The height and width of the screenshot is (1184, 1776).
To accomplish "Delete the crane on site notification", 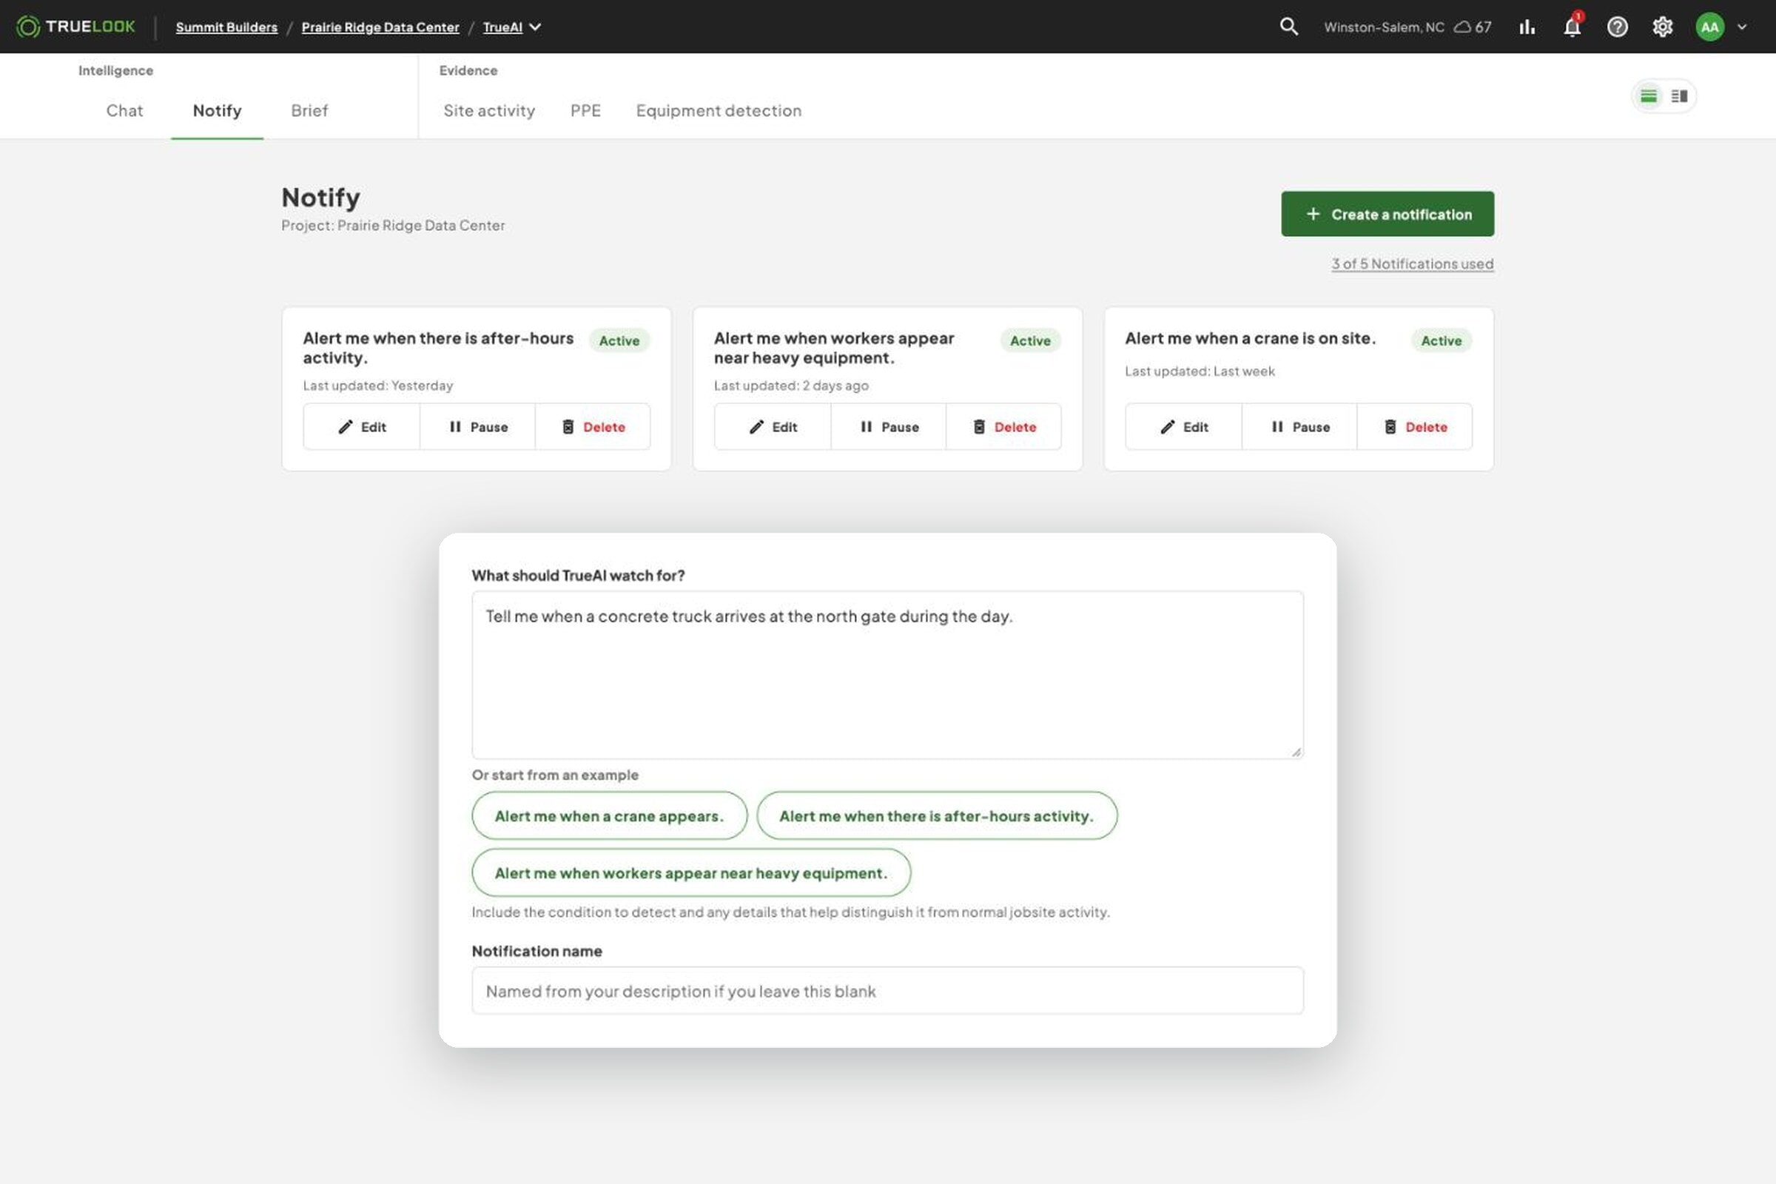I will (1414, 427).
